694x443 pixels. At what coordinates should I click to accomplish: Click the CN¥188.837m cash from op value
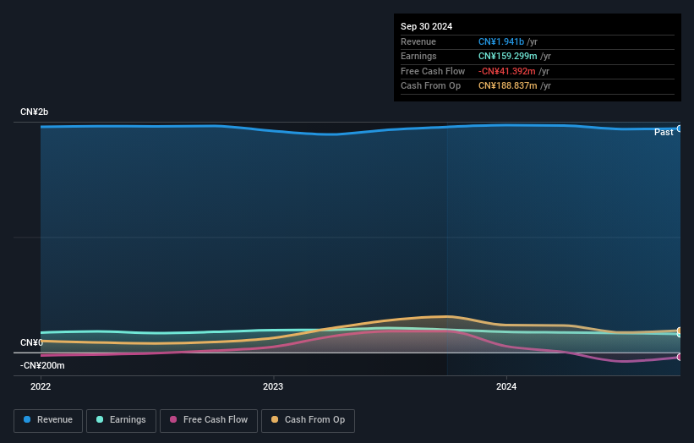pyautogui.click(x=508, y=86)
